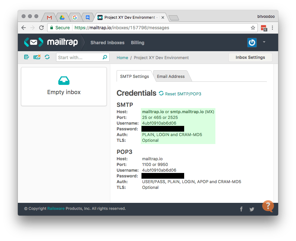The image size is (296, 241).
Task: Go forward in browser history
Action: pos(32,28)
